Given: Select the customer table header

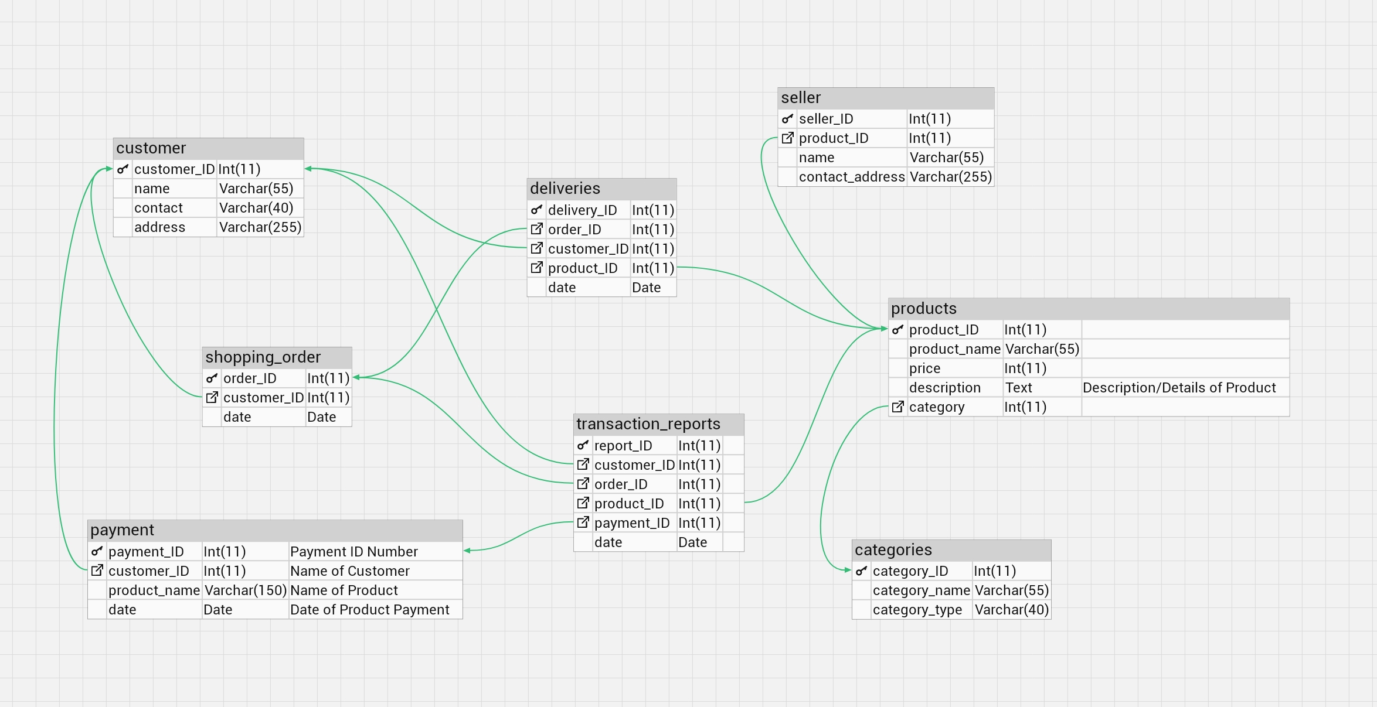Looking at the screenshot, I should pyautogui.click(x=209, y=148).
